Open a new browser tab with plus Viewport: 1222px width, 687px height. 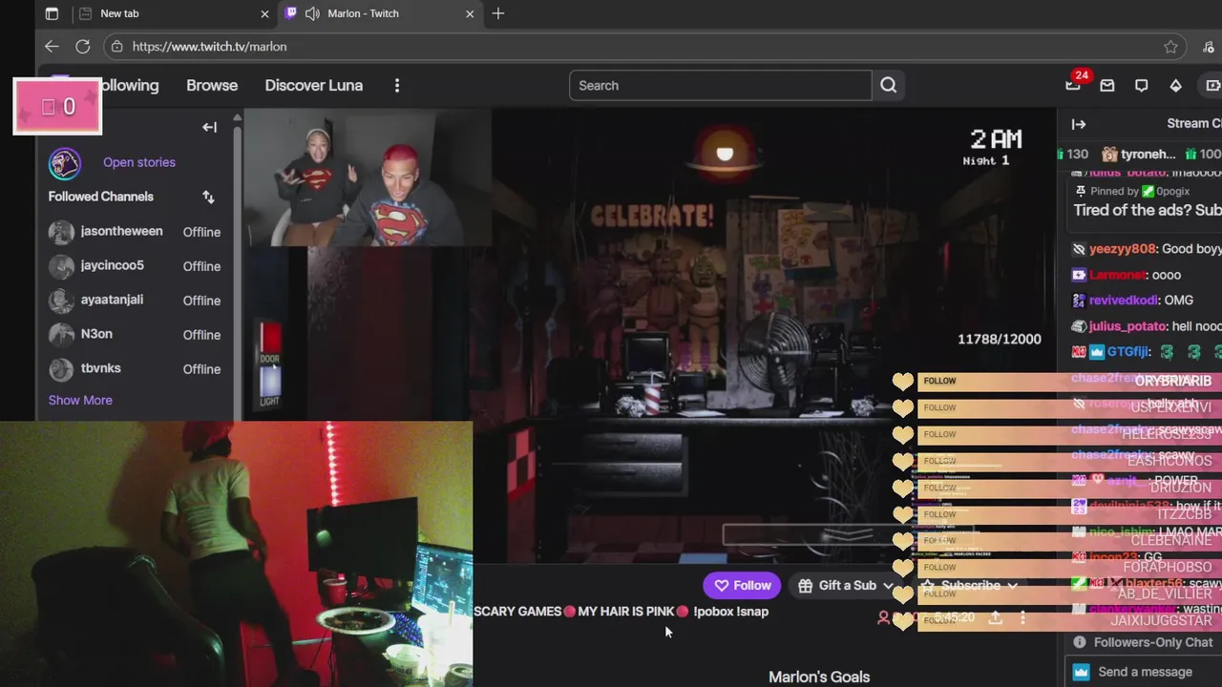[498, 13]
